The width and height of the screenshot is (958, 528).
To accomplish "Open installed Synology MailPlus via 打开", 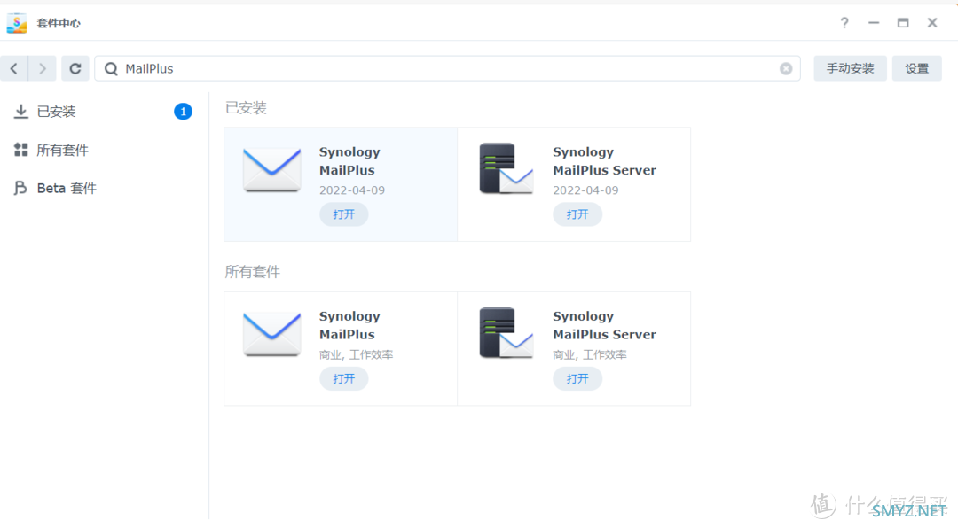I will click(x=343, y=214).
